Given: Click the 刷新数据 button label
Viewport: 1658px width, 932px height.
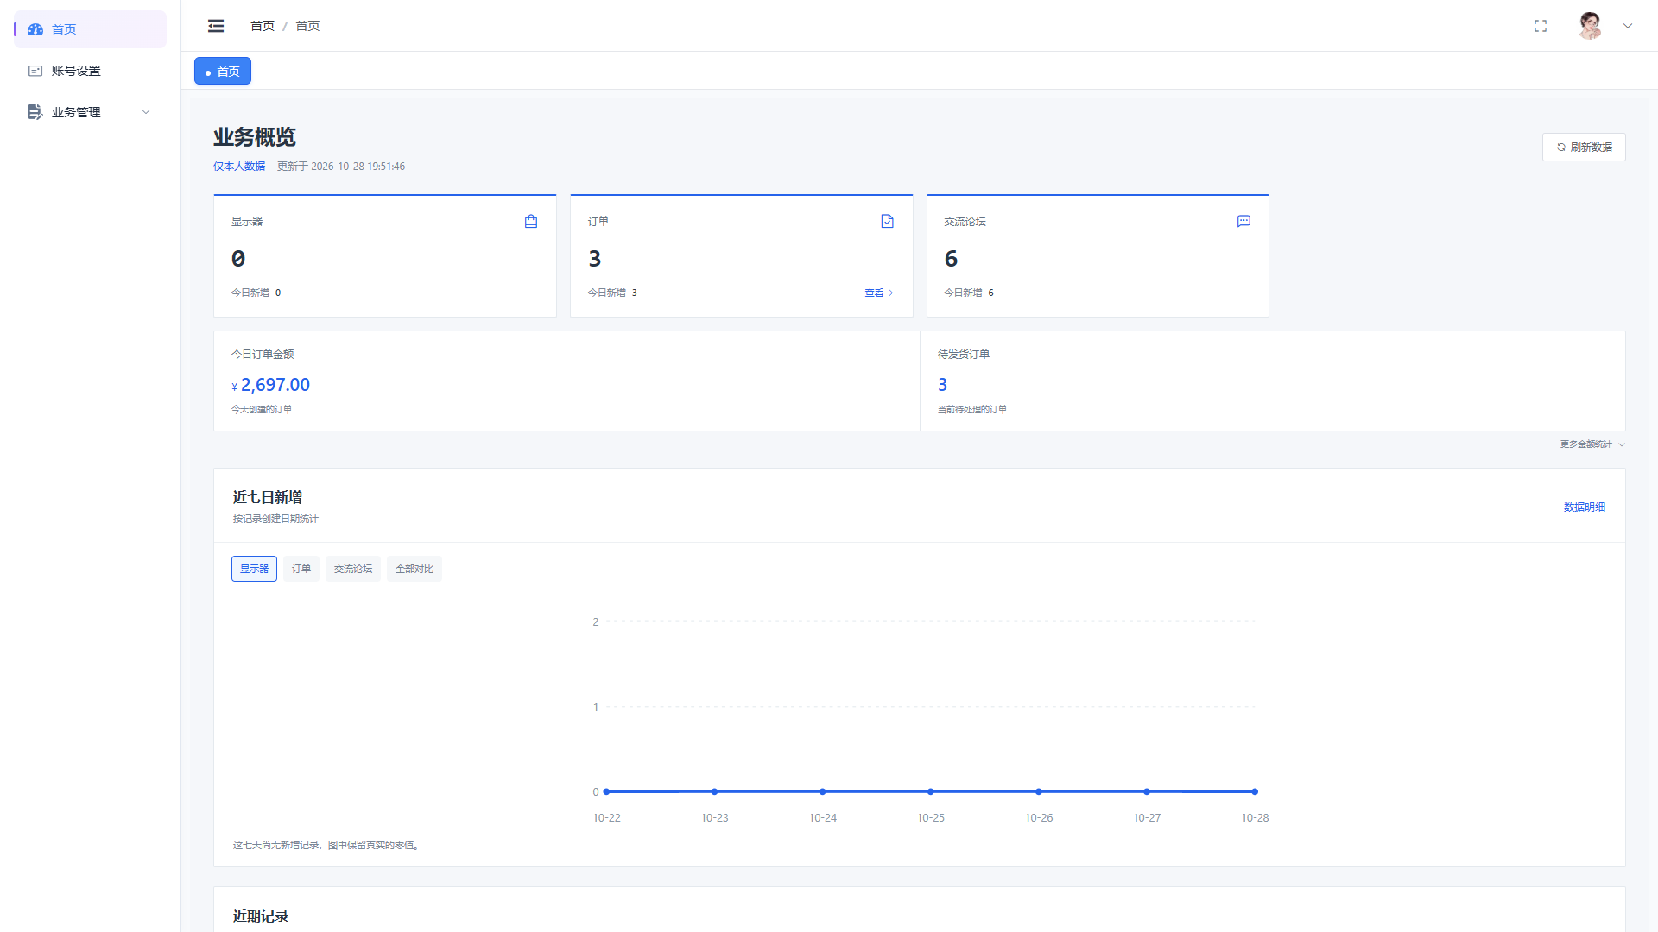Looking at the screenshot, I should coord(1592,148).
